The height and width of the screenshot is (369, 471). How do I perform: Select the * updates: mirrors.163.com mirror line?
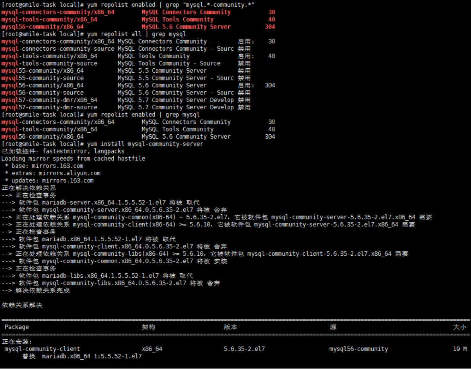pyautogui.click(x=49, y=180)
